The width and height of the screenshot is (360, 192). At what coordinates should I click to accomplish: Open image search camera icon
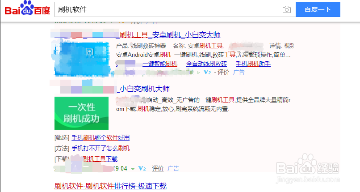287,10
